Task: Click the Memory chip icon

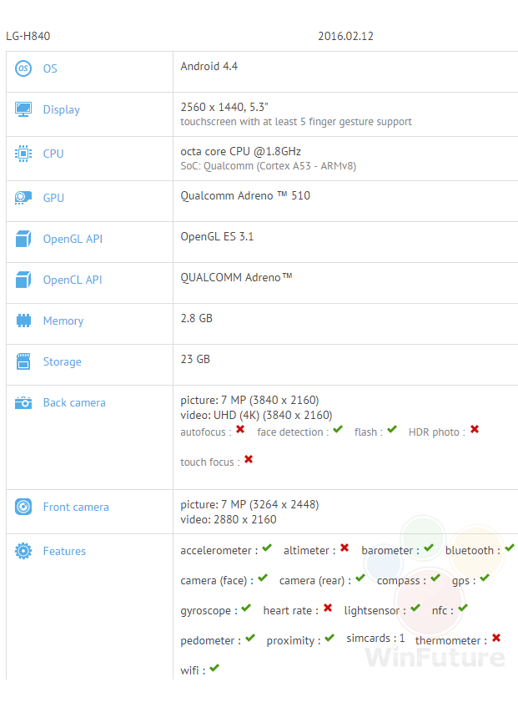Action: pyautogui.click(x=23, y=321)
